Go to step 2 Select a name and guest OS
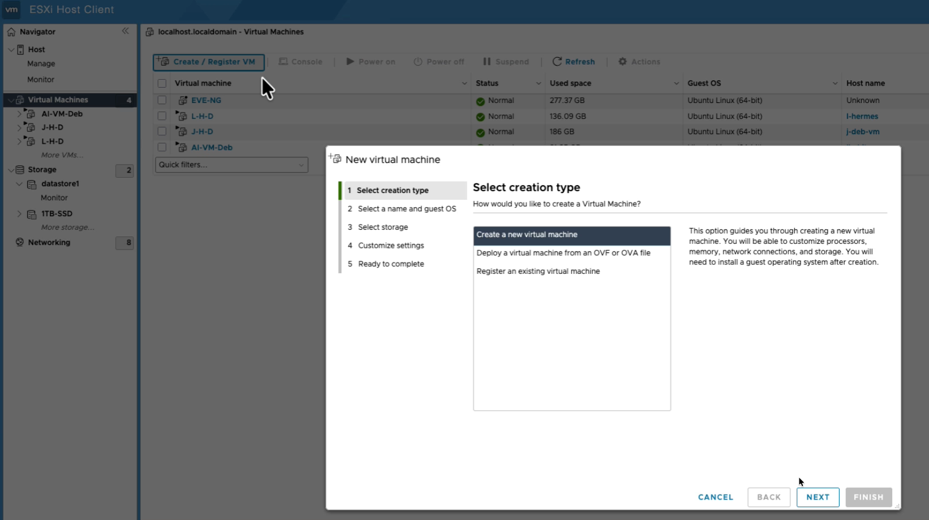The height and width of the screenshot is (520, 929). (404, 209)
